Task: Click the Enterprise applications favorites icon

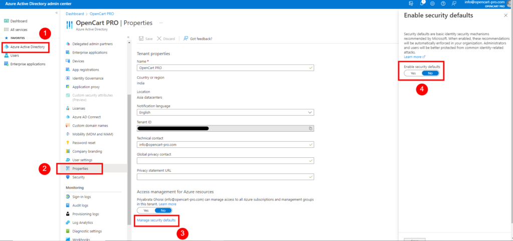Action: (x=6, y=64)
